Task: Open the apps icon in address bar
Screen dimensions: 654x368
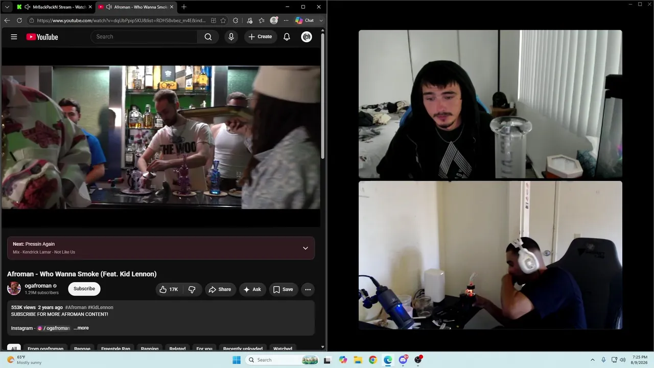Action: 213,20
